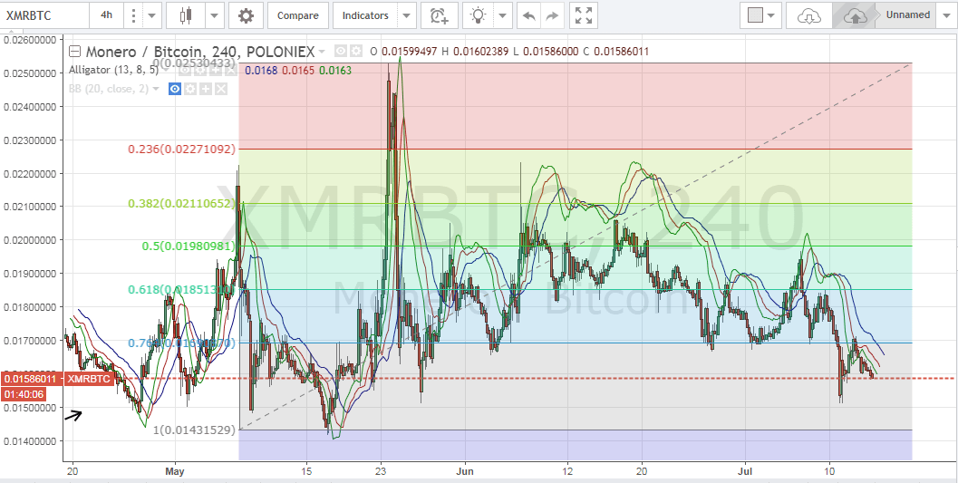Undo last action with back arrow
Viewport: 958px width, 483px height.
[528, 16]
